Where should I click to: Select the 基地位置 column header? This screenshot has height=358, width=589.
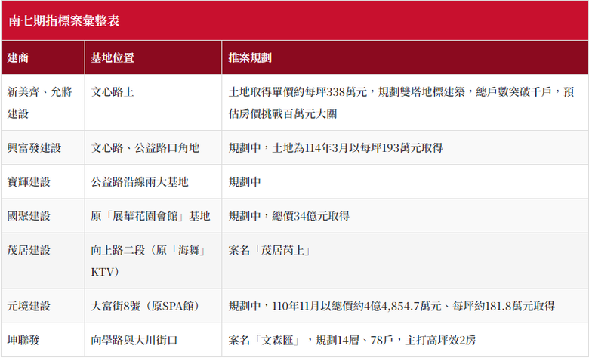(153, 57)
